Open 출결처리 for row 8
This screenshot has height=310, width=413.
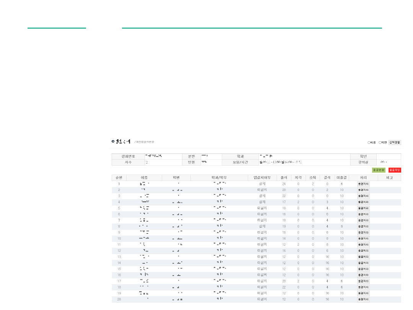click(x=363, y=227)
